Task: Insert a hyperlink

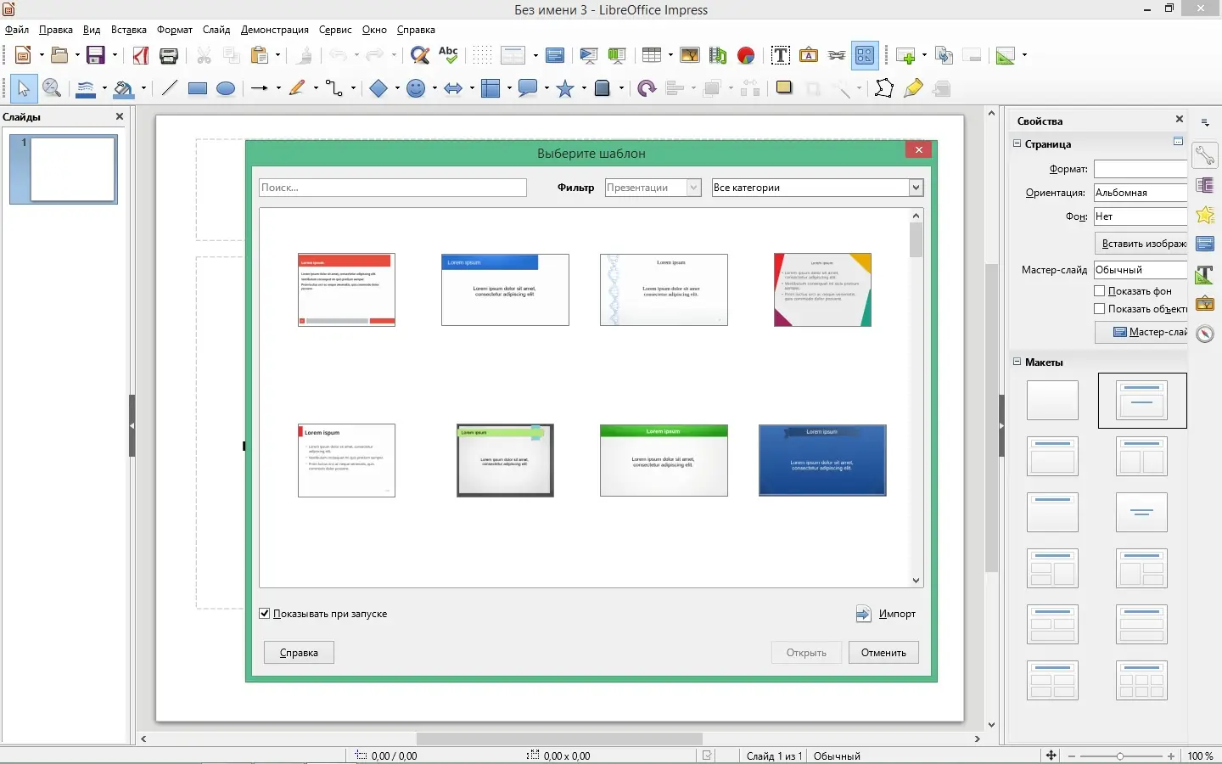Action: tap(837, 55)
